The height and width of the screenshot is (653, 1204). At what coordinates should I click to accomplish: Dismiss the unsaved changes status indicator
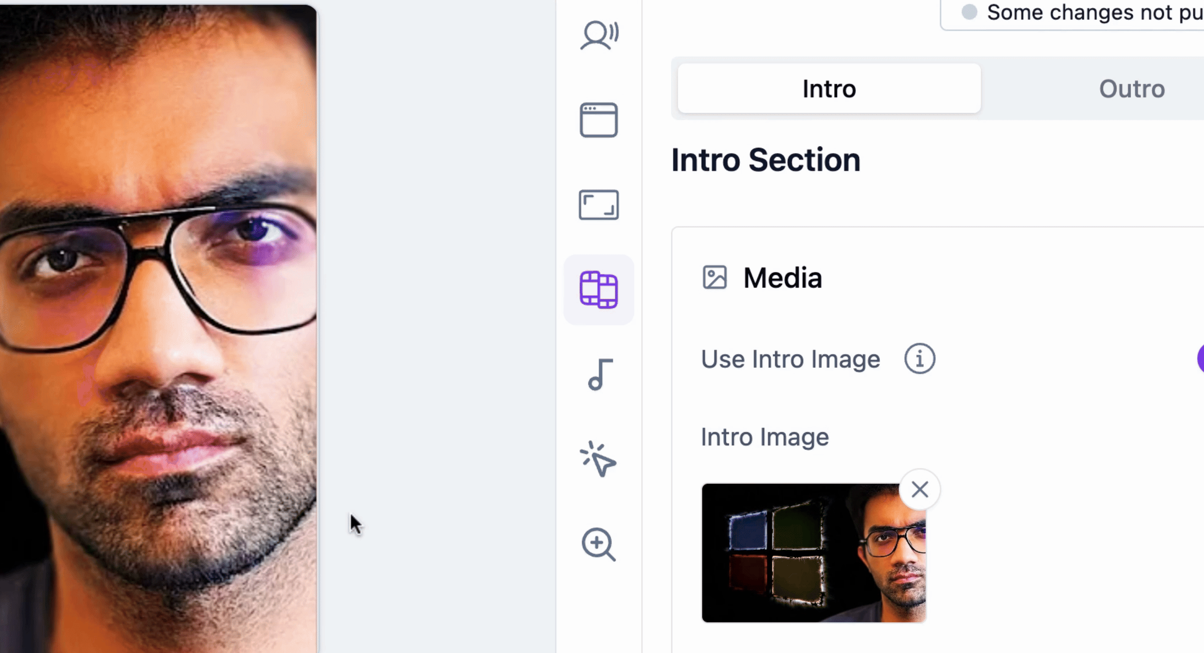pyautogui.click(x=969, y=11)
